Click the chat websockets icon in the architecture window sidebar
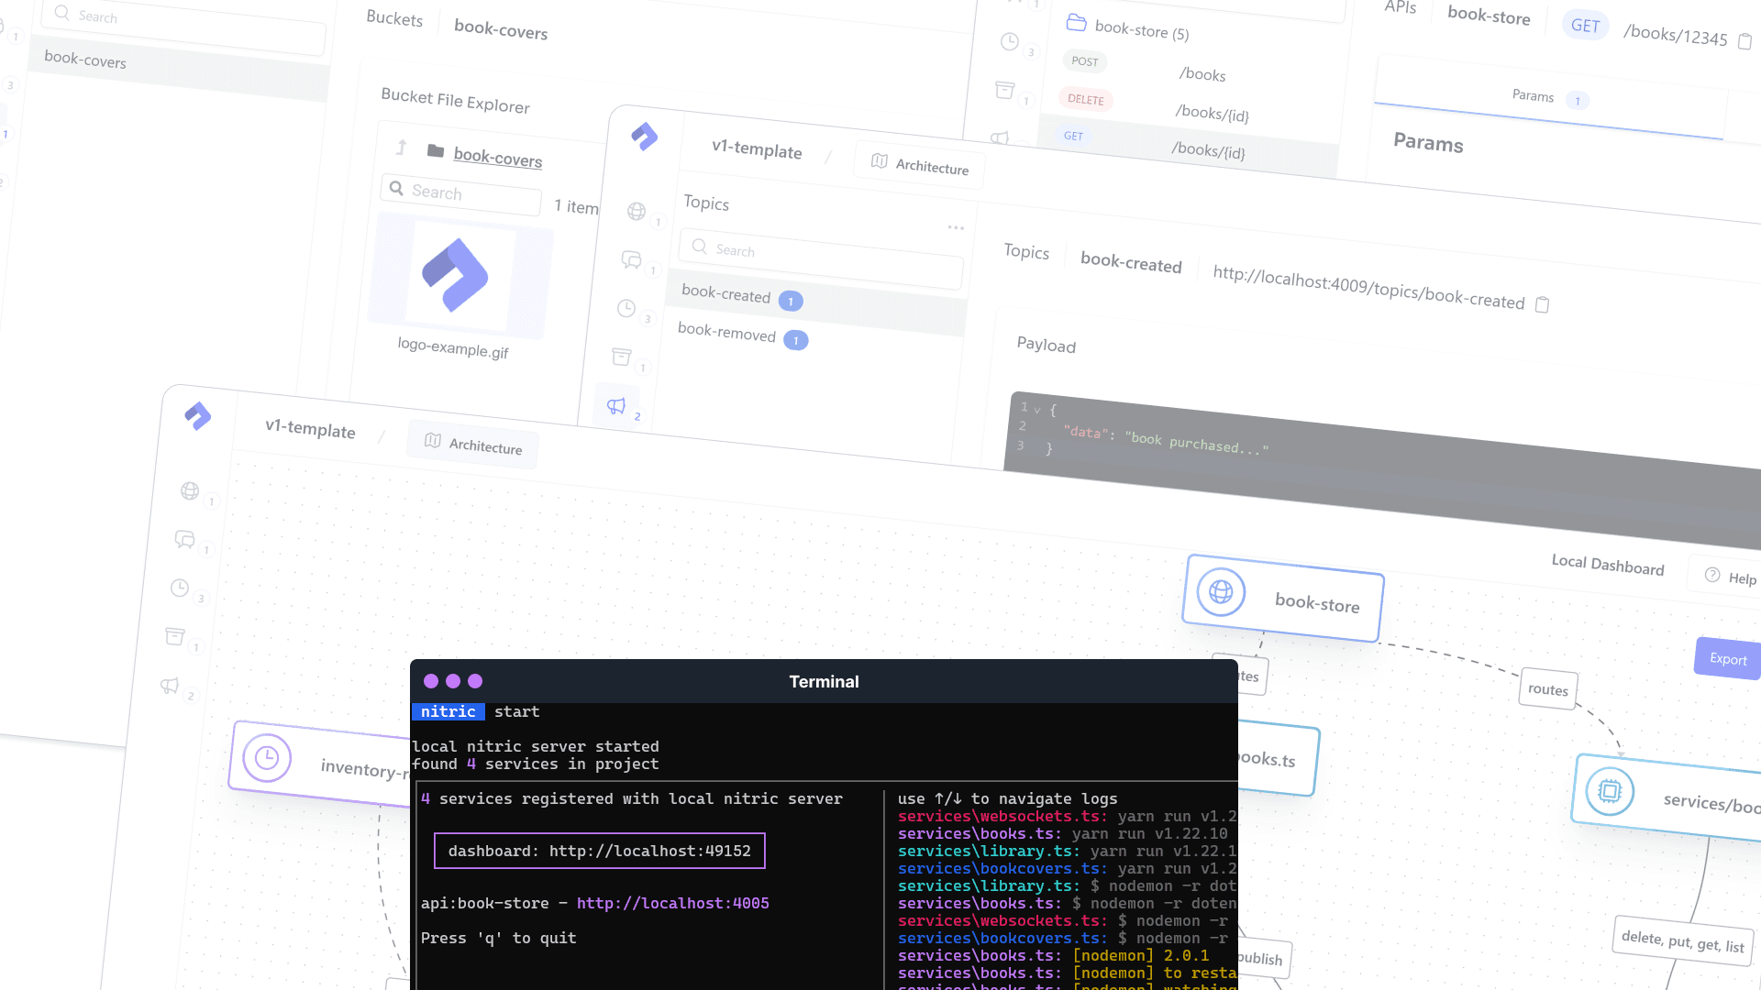1761x990 pixels. [x=184, y=539]
